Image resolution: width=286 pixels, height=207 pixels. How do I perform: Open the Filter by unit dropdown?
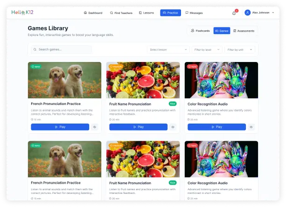click(240, 49)
